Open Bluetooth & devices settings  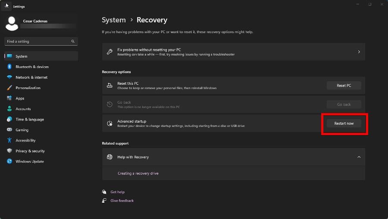32,67
